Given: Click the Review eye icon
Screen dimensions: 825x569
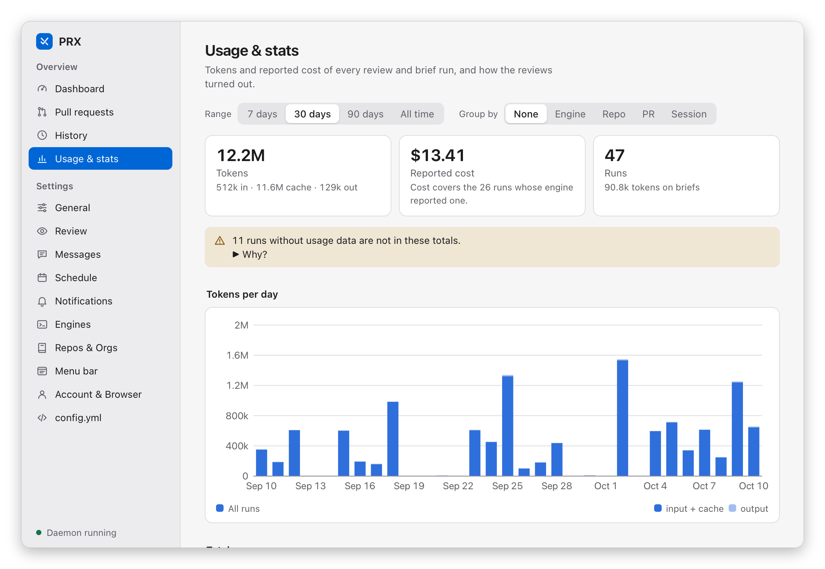Looking at the screenshot, I should point(42,231).
